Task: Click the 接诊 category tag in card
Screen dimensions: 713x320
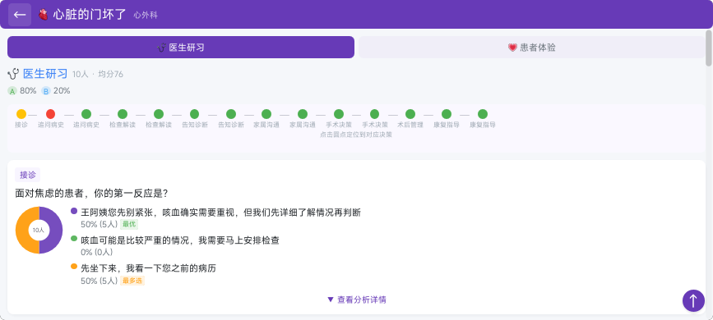Action: (x=28, y=175)
